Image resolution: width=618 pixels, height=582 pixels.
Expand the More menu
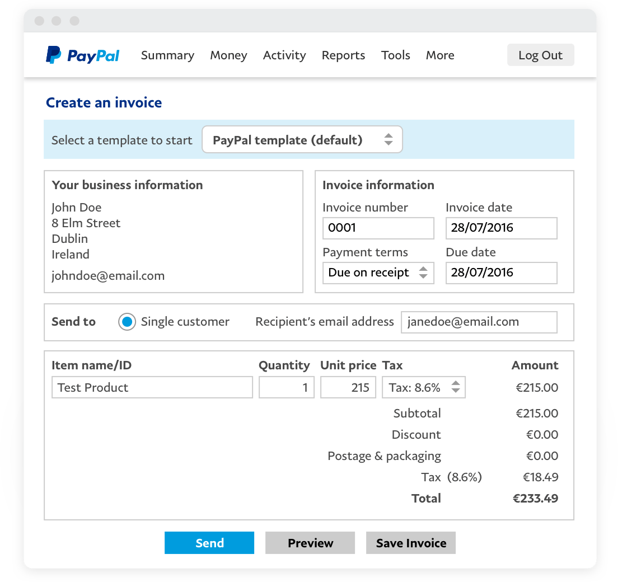click(x=440, y=55)
